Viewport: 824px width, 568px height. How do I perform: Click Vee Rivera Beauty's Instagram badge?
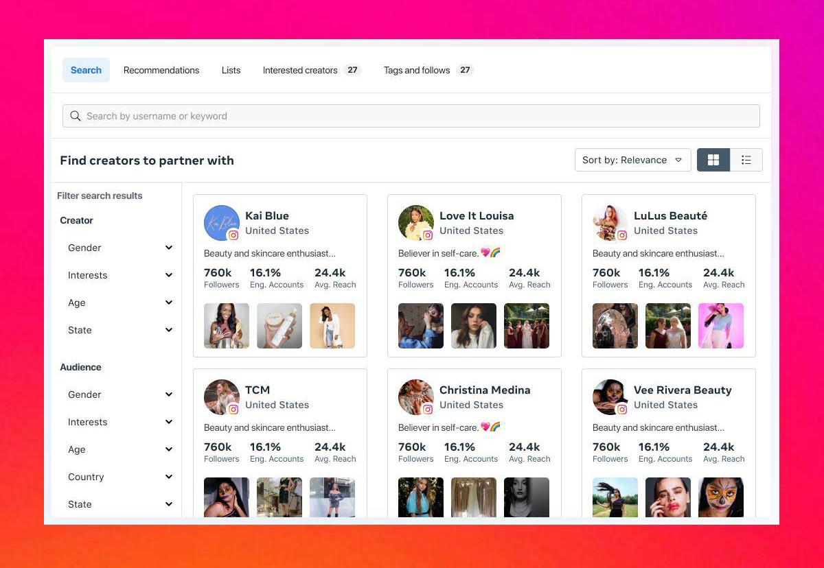pos(622,410)
